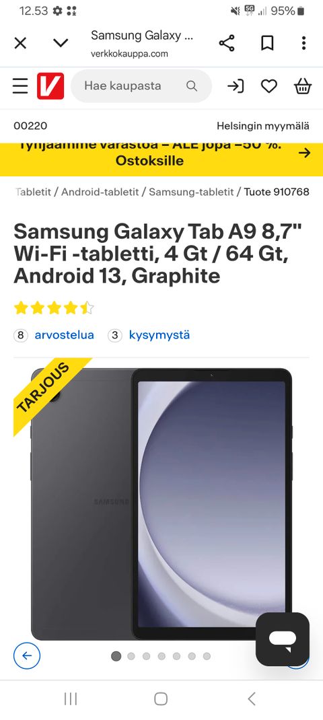
Task: Go to previous product image arrow
Action: click(x=27, y=655)
